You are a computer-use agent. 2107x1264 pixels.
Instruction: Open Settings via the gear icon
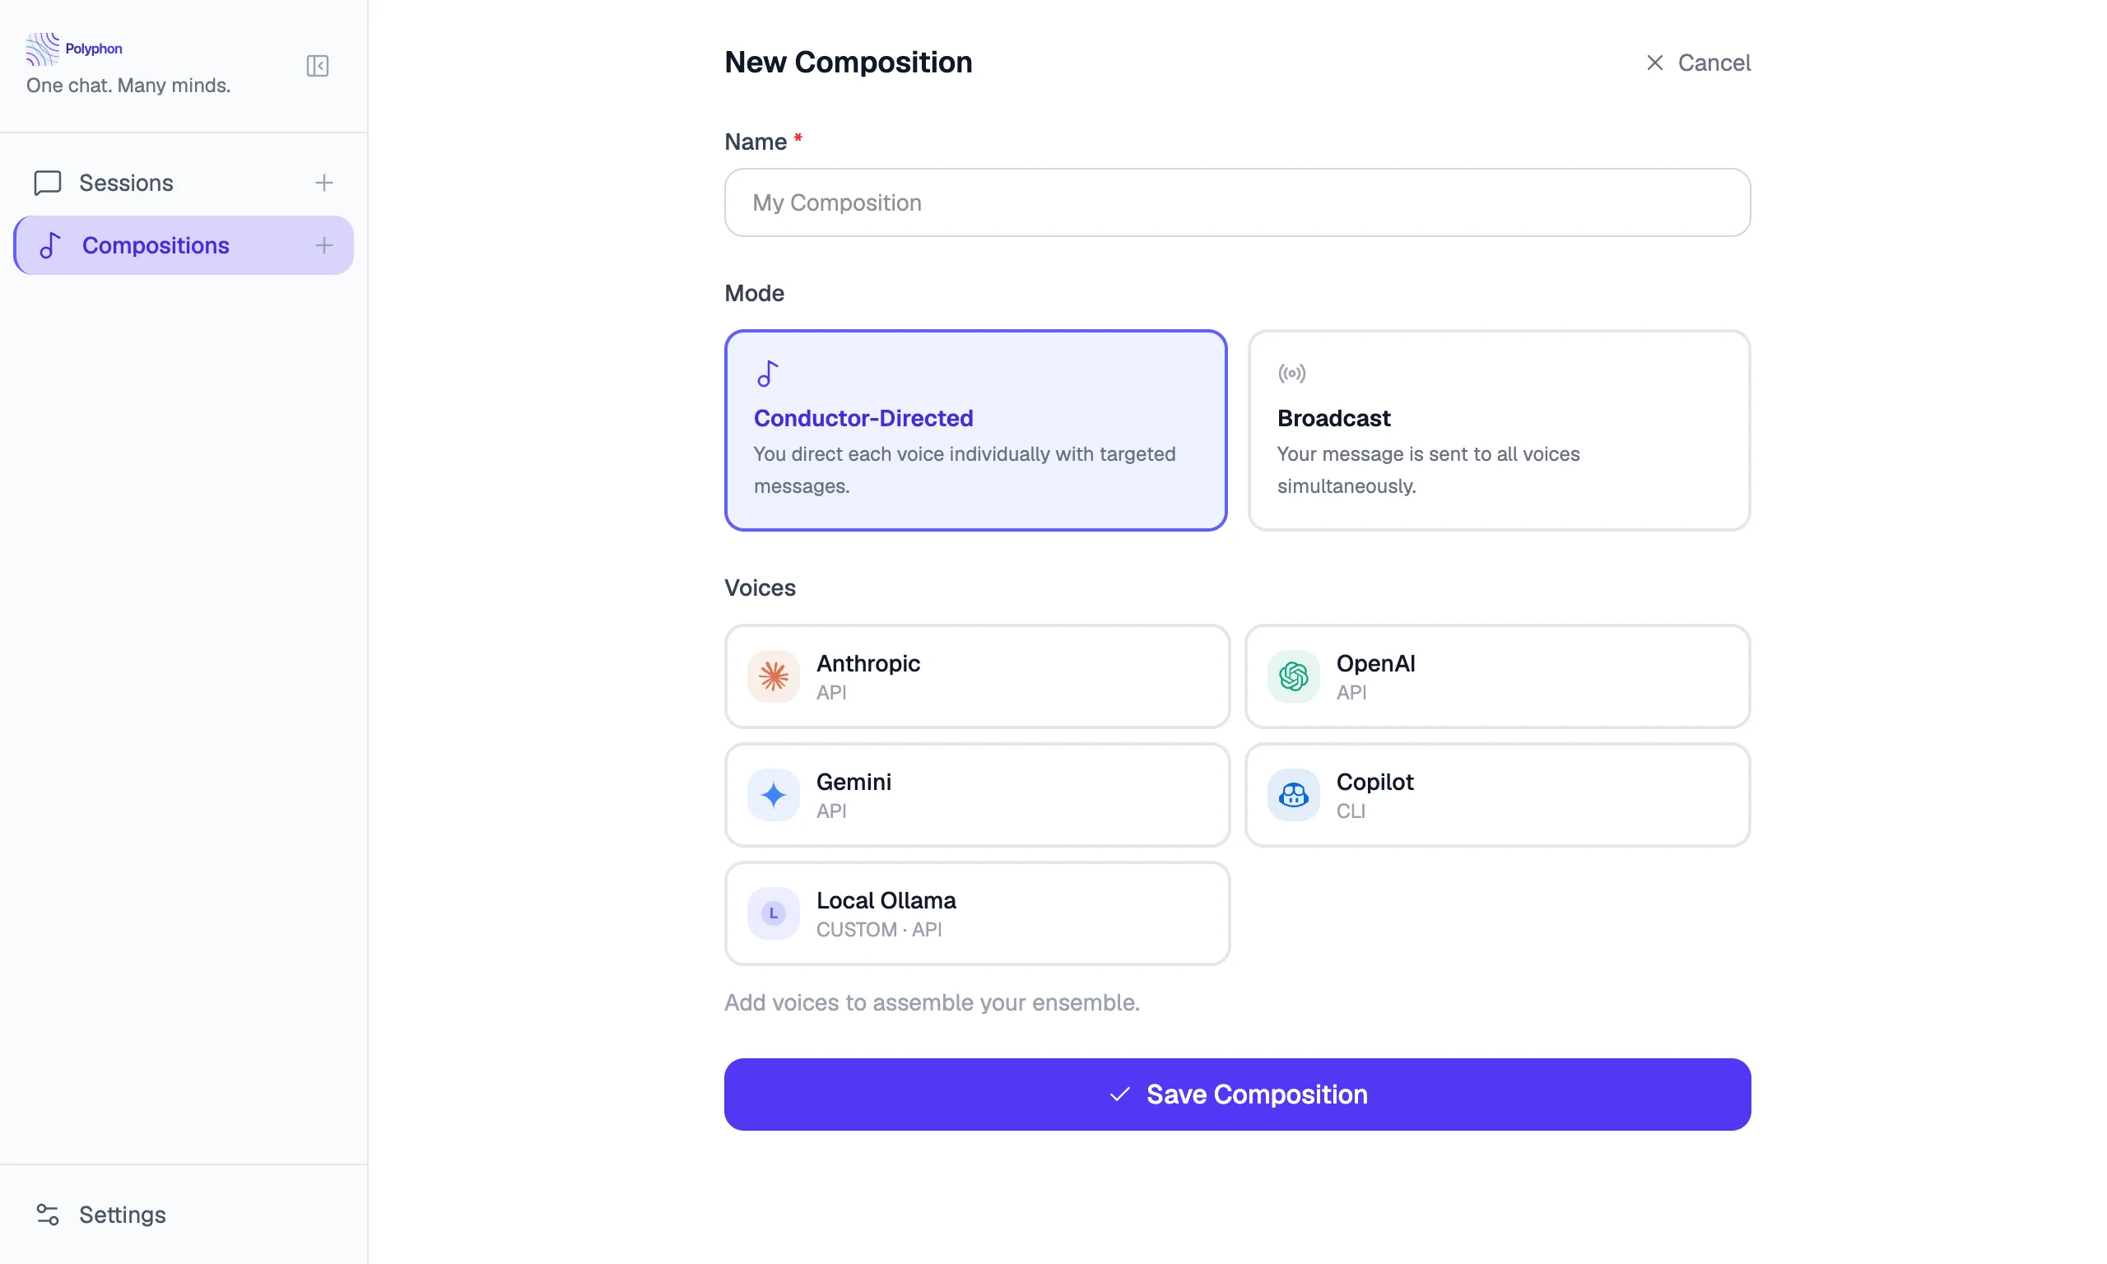(47, 1214)
